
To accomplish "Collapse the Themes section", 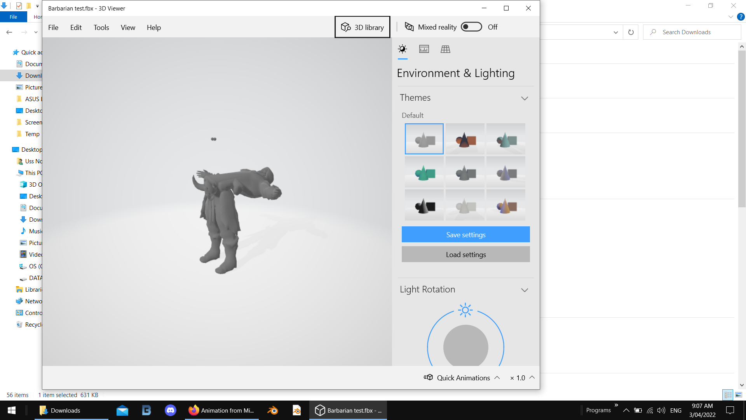I will [525, 98].
